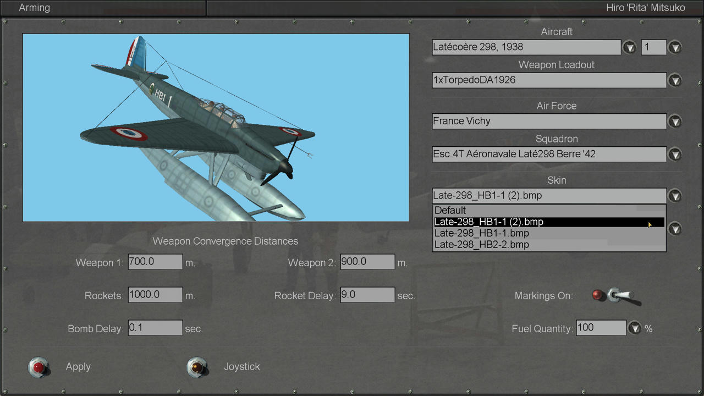Viewport: 704px width, 396px height.
Task: Click the Weapon 1 convergence field
Action: pos(155,262)
